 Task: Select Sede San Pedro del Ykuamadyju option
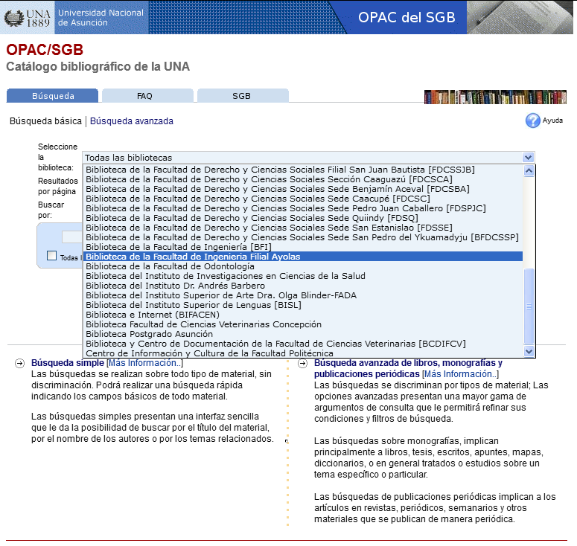(302, 237)
